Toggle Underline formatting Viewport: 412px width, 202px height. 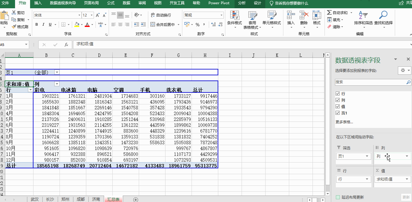pyautogui.click(x=50, y=24)
